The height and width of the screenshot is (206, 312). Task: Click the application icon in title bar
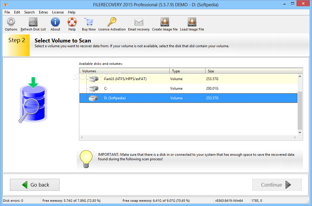[5, 4]
